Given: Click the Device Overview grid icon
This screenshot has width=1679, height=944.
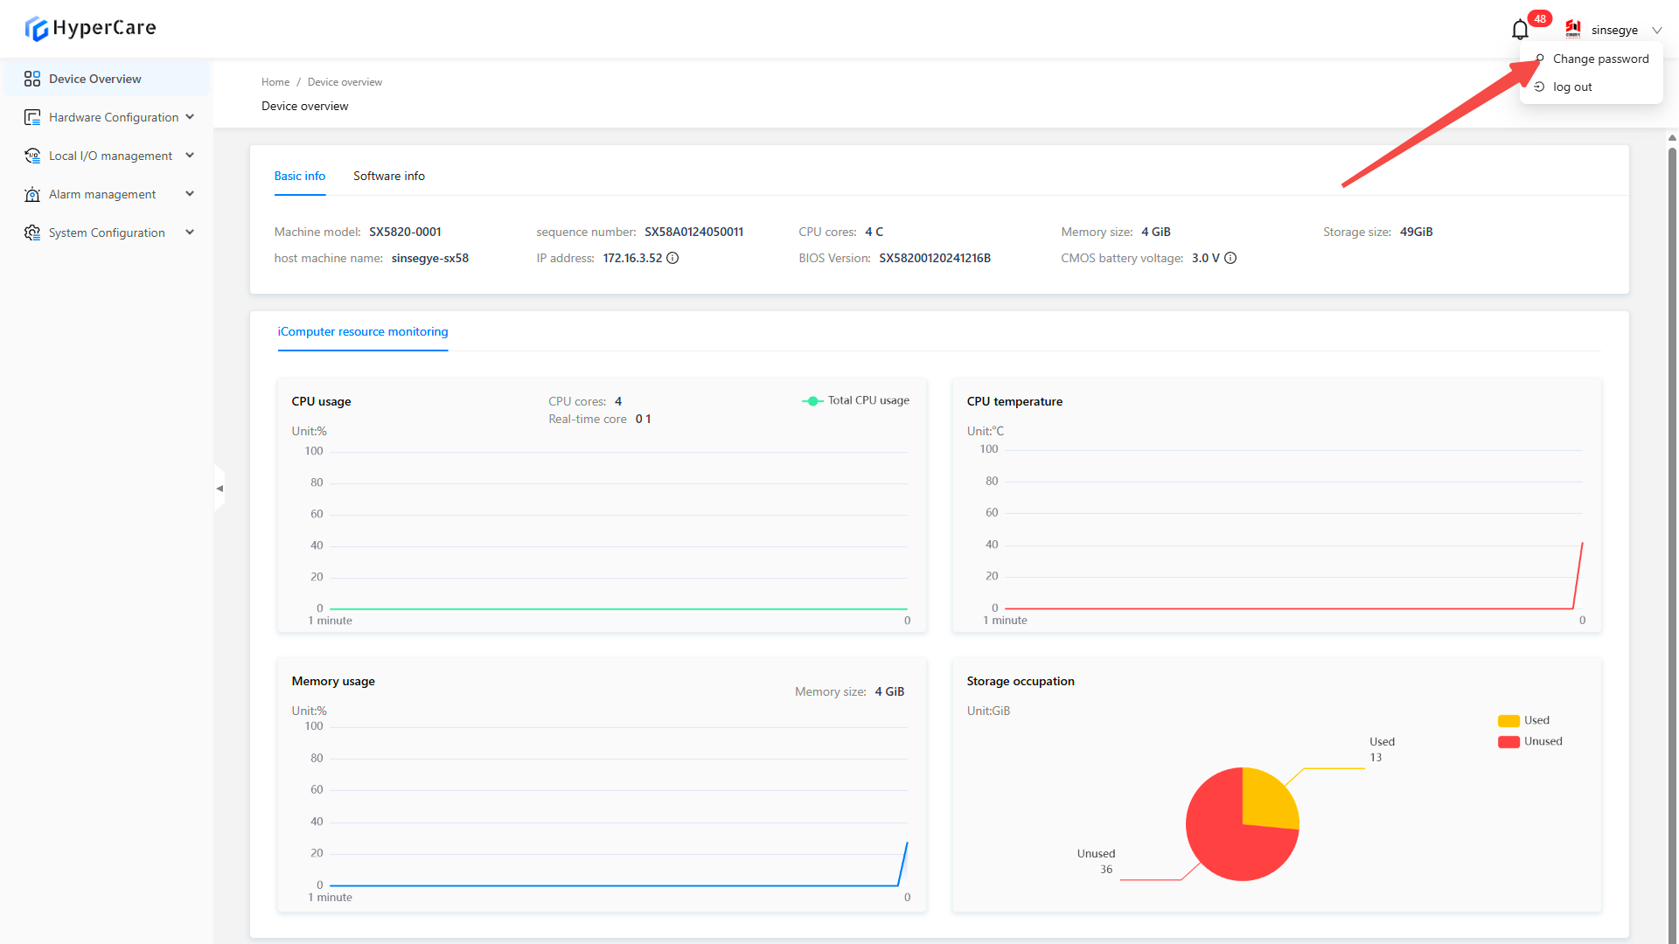Looking at the screenshot, I should pyautogui.click(x=32, y=79).
